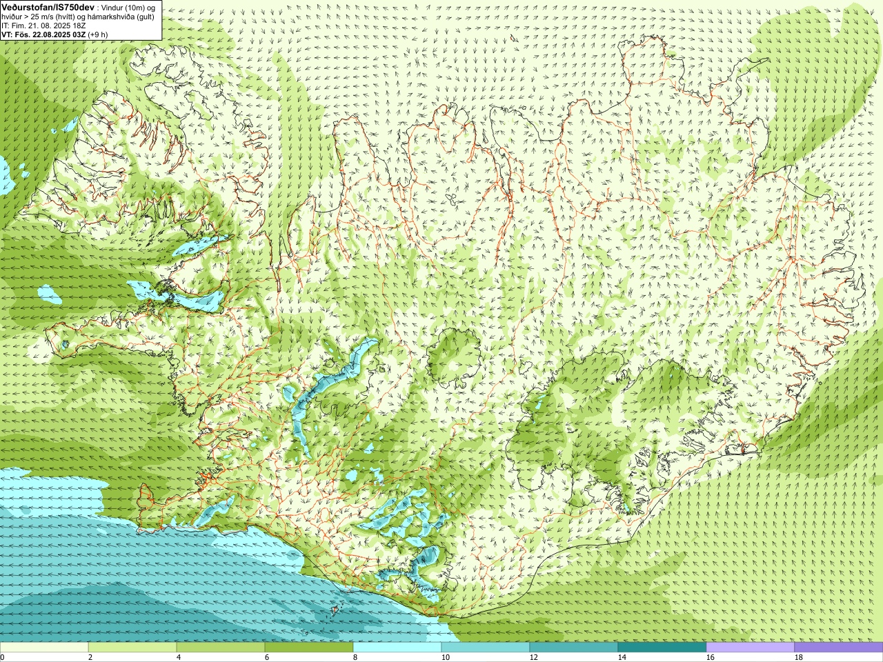This screenshot has height=662, width=883.
Task: Click the dark green 6–8 m/s legend swatch
Action: pyautogui.click(x=309, y=648)
